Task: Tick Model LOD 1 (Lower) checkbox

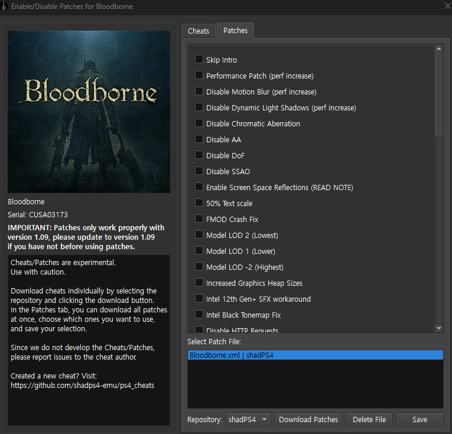Action: (x=199, y=250)
